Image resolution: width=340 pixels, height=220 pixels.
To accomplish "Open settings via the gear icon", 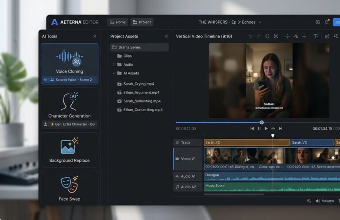I will click(x=318, y=22).
